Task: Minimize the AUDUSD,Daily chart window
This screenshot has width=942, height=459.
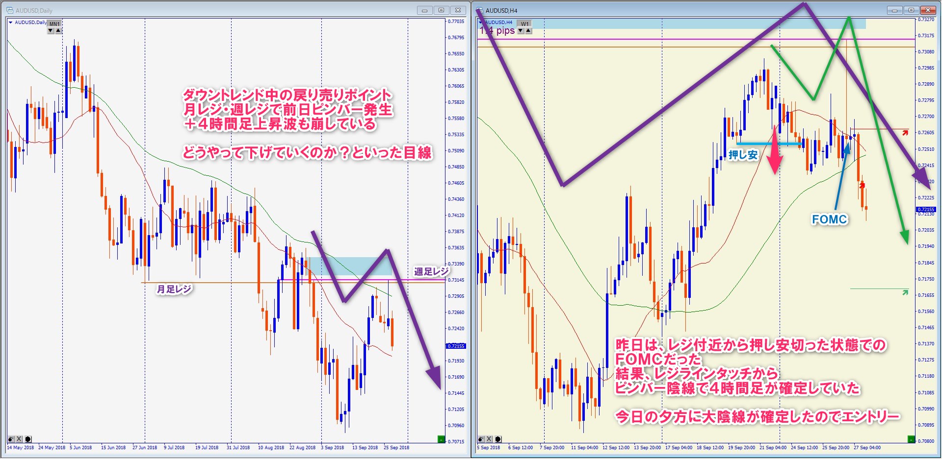Action: point(424,10)
